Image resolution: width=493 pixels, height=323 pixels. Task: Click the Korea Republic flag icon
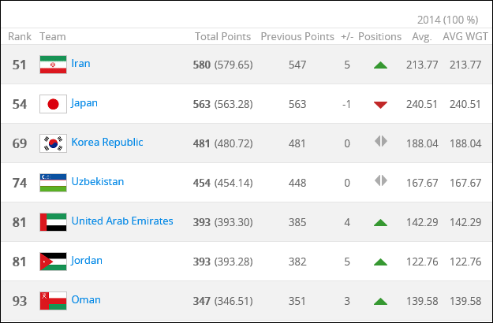53,143
